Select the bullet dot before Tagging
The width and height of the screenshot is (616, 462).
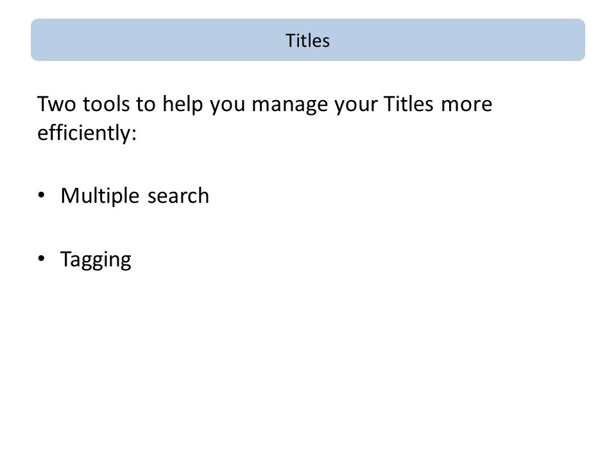[x=42, y=259]
